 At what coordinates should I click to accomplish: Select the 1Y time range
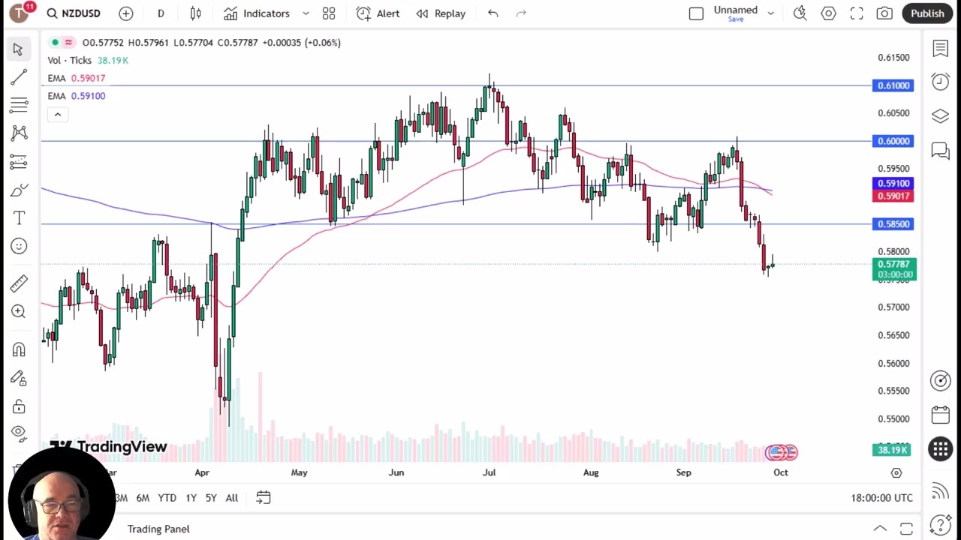tap(191, 498)
